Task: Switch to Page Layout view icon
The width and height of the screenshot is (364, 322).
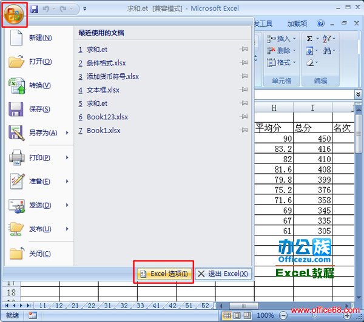Action: [237, 315]
